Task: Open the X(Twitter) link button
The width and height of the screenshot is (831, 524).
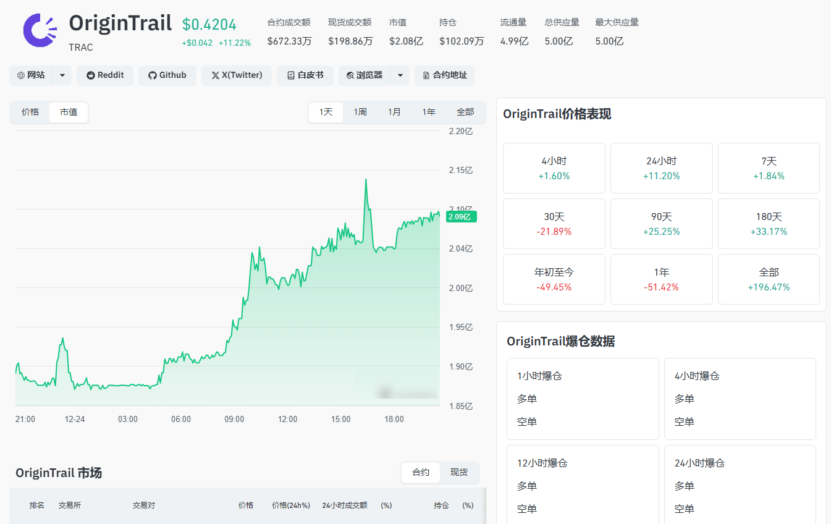Action: click(x=237, y=75)
